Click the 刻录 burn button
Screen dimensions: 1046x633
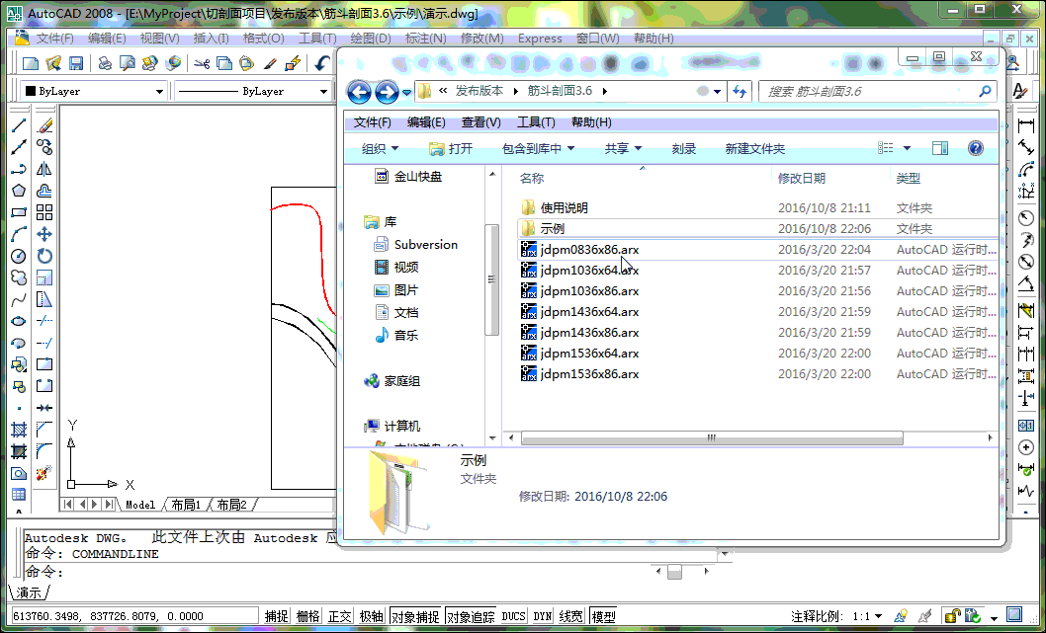pos(684,148)
